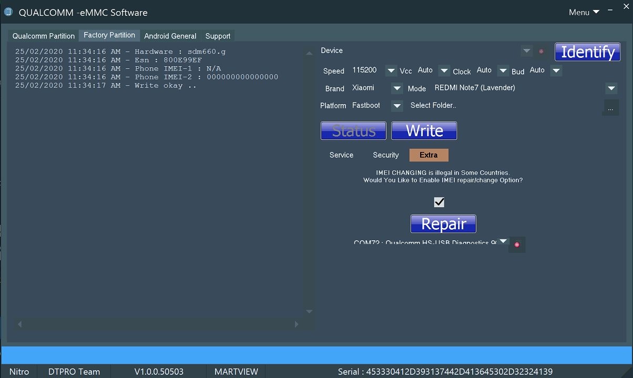The width and height of the screenshot is (633, 378).
Task: Expand the Bud Auto dropdown
Action: point(556,70)
